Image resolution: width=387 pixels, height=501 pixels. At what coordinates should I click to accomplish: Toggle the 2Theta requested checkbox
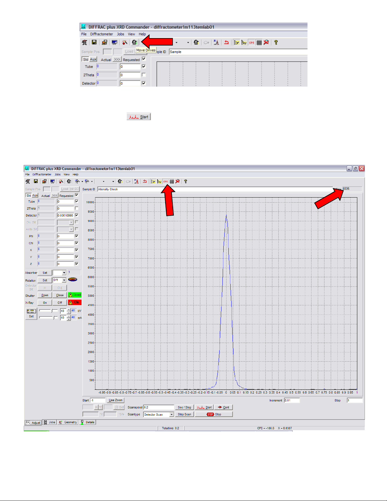[76, 208]
